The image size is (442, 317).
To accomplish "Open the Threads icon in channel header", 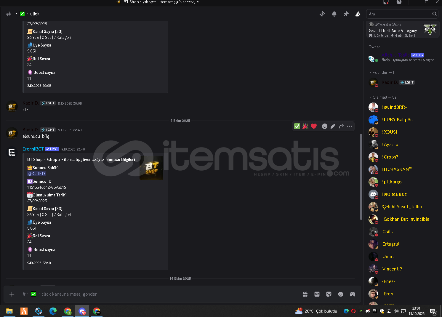I will click(322, 14).
